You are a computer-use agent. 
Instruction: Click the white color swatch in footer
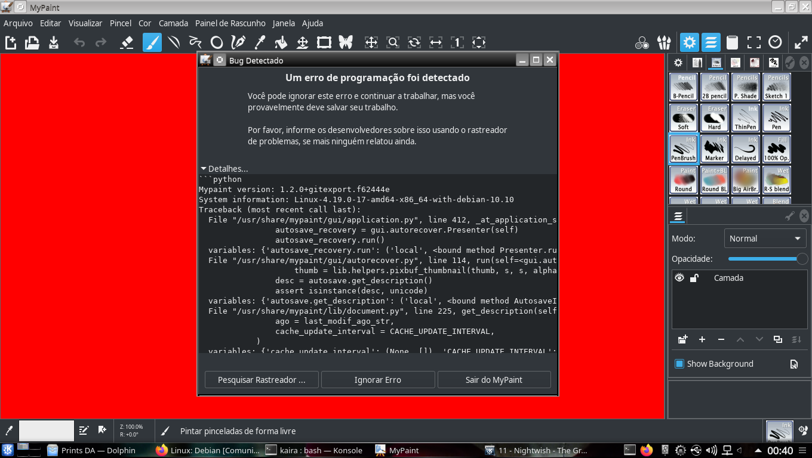click(47, 431)
